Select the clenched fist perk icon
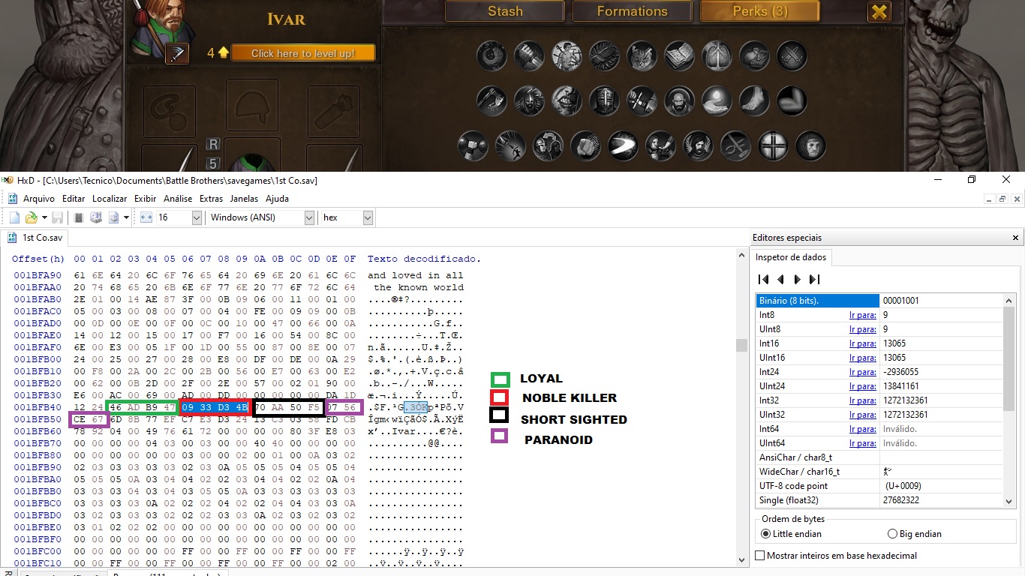The width and height of the screenshot is (1025, 576). pyautogui.click(x=585, y=146)
